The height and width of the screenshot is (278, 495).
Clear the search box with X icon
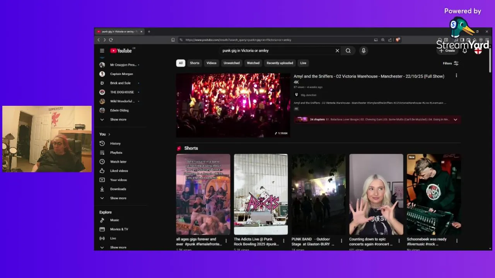(x=337, y=51)
